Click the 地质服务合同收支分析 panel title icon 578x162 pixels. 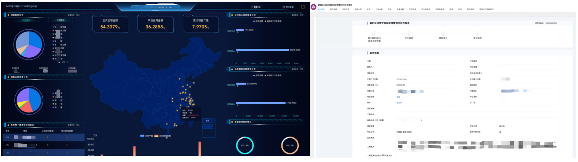coord(232,69)
